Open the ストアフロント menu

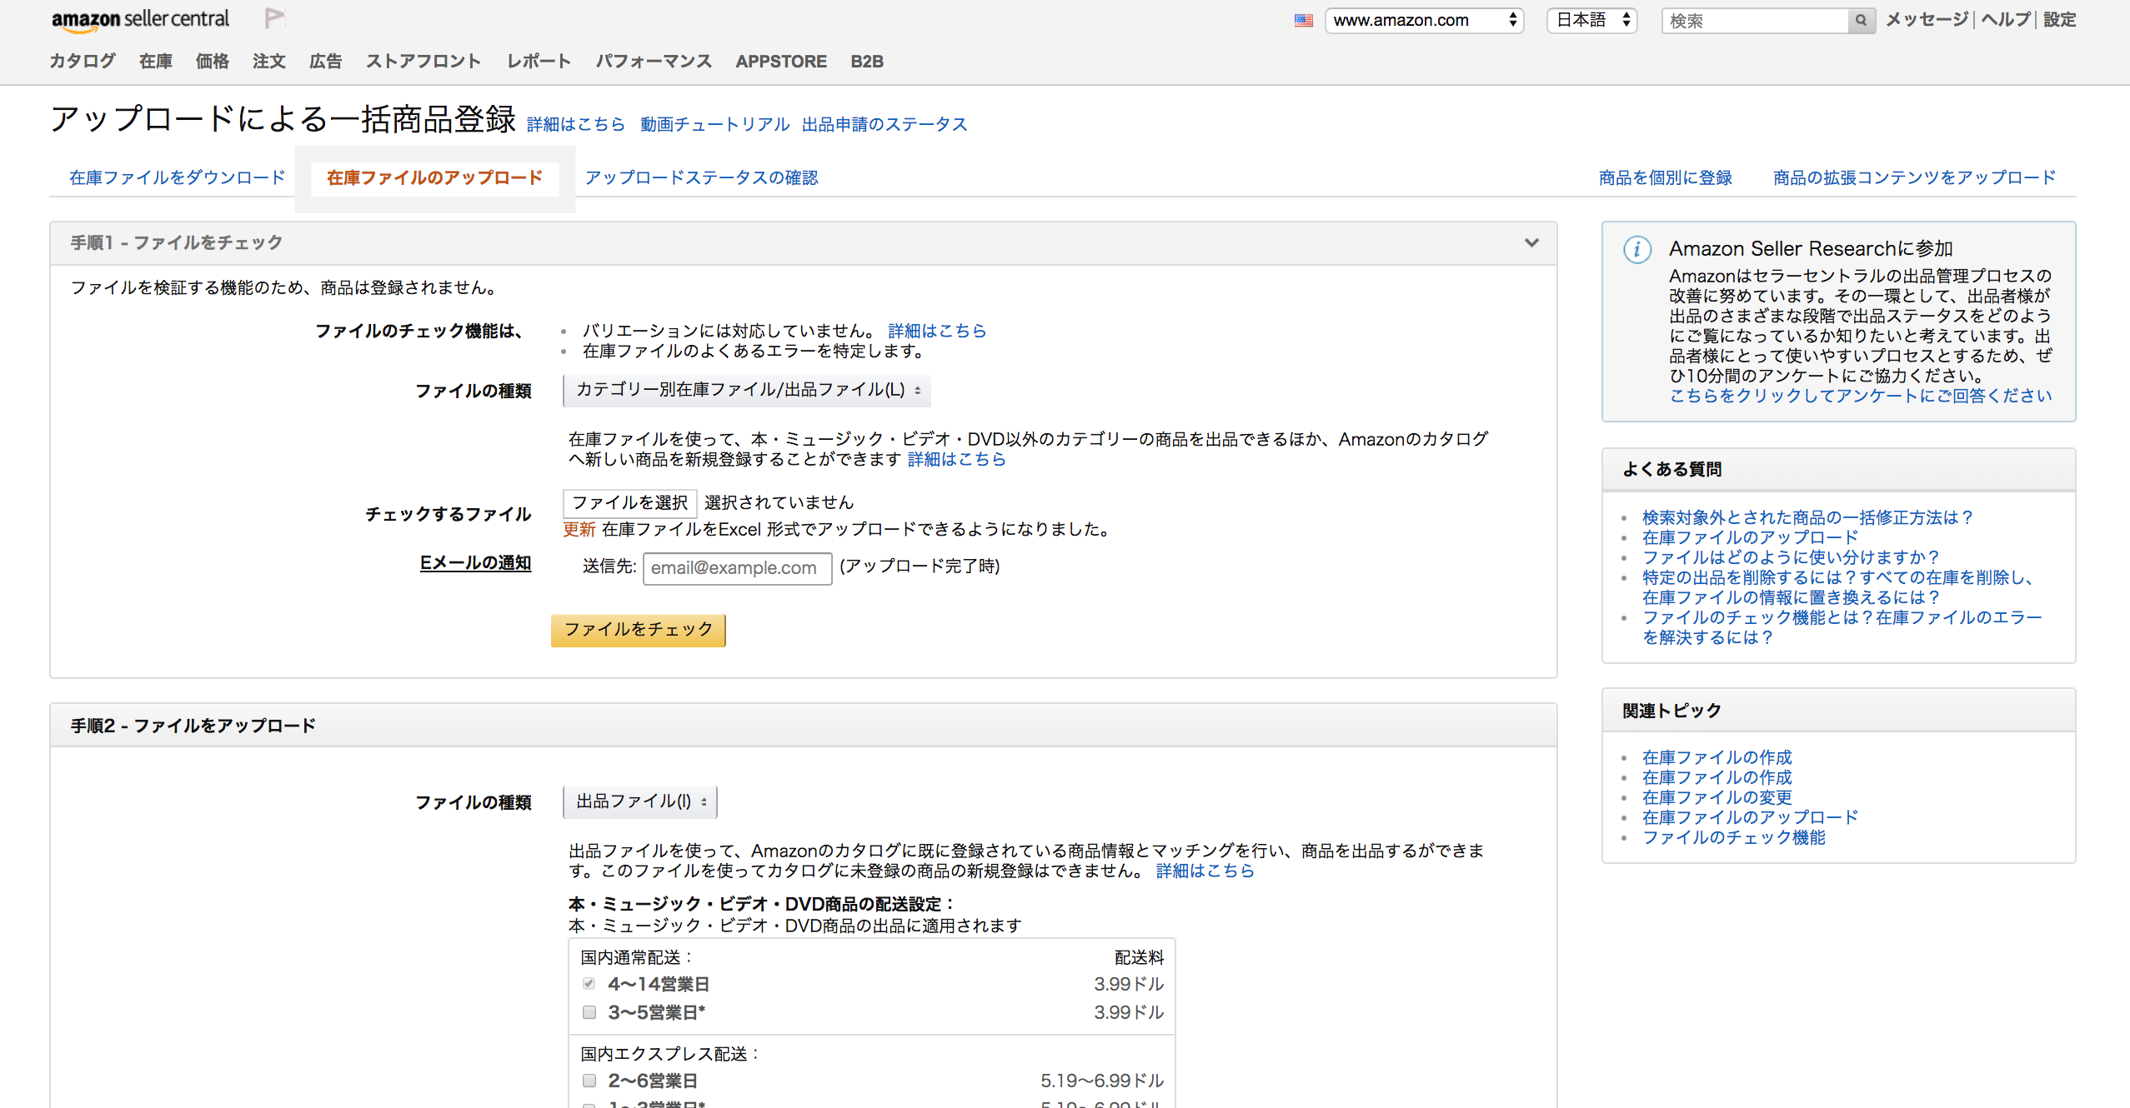[x=423, y=62]
